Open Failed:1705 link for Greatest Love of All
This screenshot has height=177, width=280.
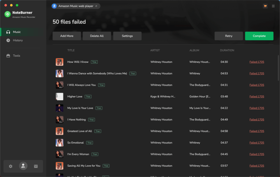256,131
